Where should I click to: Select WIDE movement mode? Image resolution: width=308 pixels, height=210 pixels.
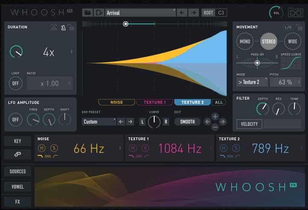[x=293, y=41]
